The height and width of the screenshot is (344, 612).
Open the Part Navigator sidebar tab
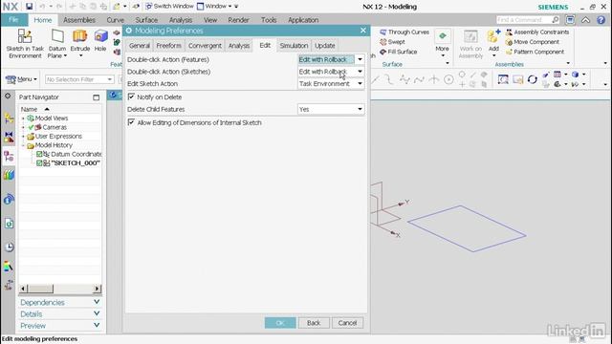[9, 157]
